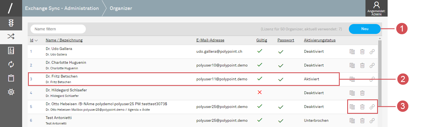443x127 pixels.
Task: Click the circular sync arrows sidebar icon
Action: 11,64
